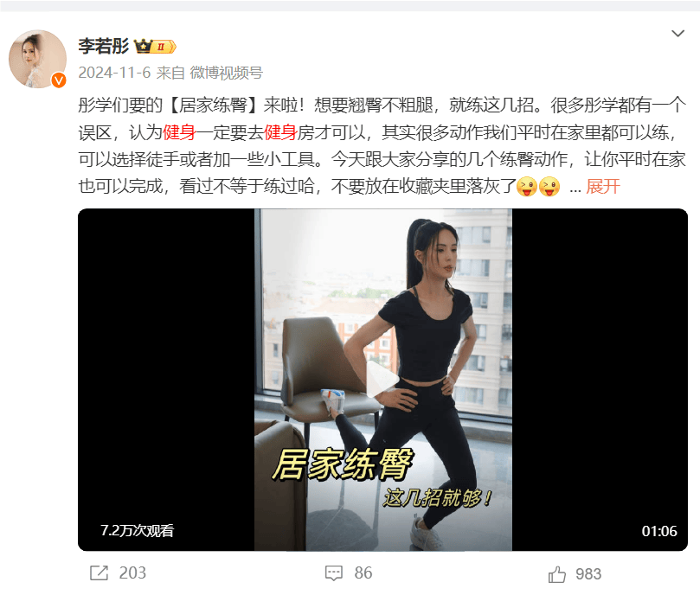
Task: Open comments via the speech bubble icon
Action: pos(333,573)
